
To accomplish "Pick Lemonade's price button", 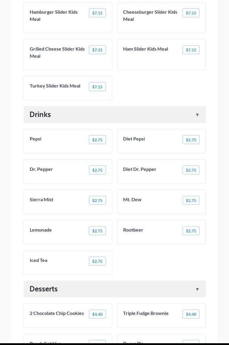I will (x=97, y=231).
